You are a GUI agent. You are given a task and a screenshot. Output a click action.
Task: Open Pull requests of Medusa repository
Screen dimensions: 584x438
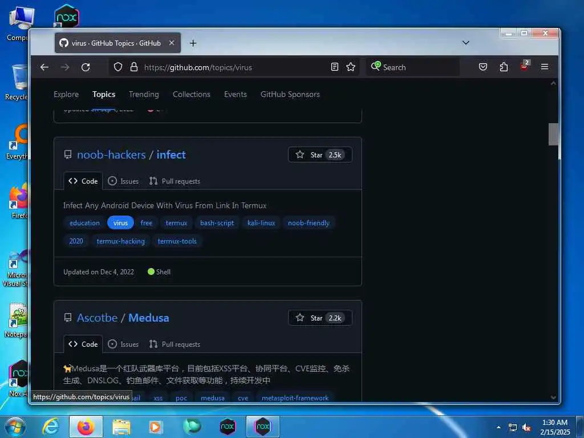pyautogui.click(x=175, y=344)
